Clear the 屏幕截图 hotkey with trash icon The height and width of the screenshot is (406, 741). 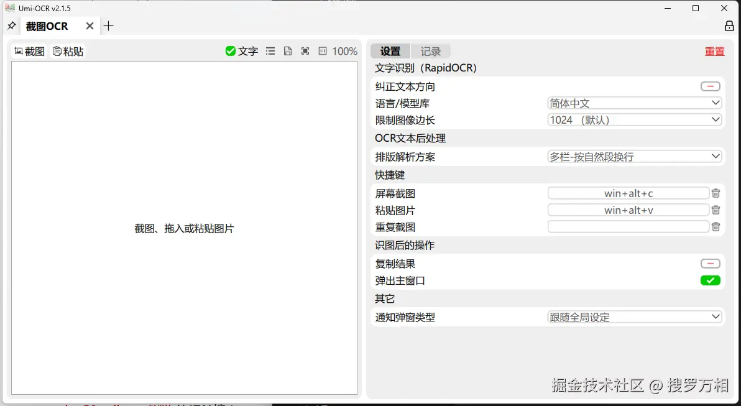coord(716,193)
